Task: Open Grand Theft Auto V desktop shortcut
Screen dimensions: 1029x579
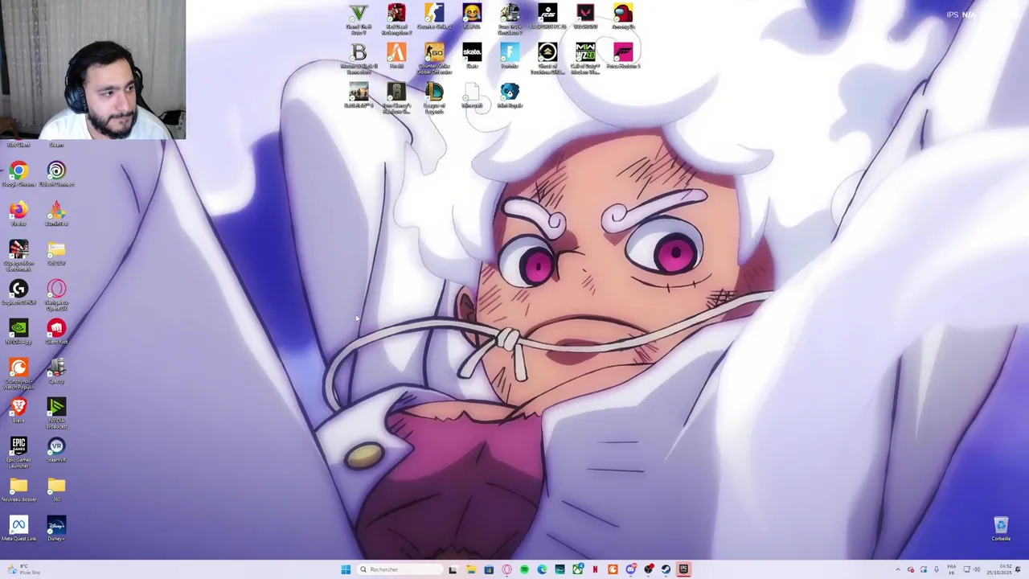Action: [x=359, y=18]
